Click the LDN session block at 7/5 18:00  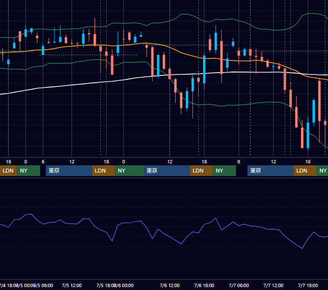[103, 171]
